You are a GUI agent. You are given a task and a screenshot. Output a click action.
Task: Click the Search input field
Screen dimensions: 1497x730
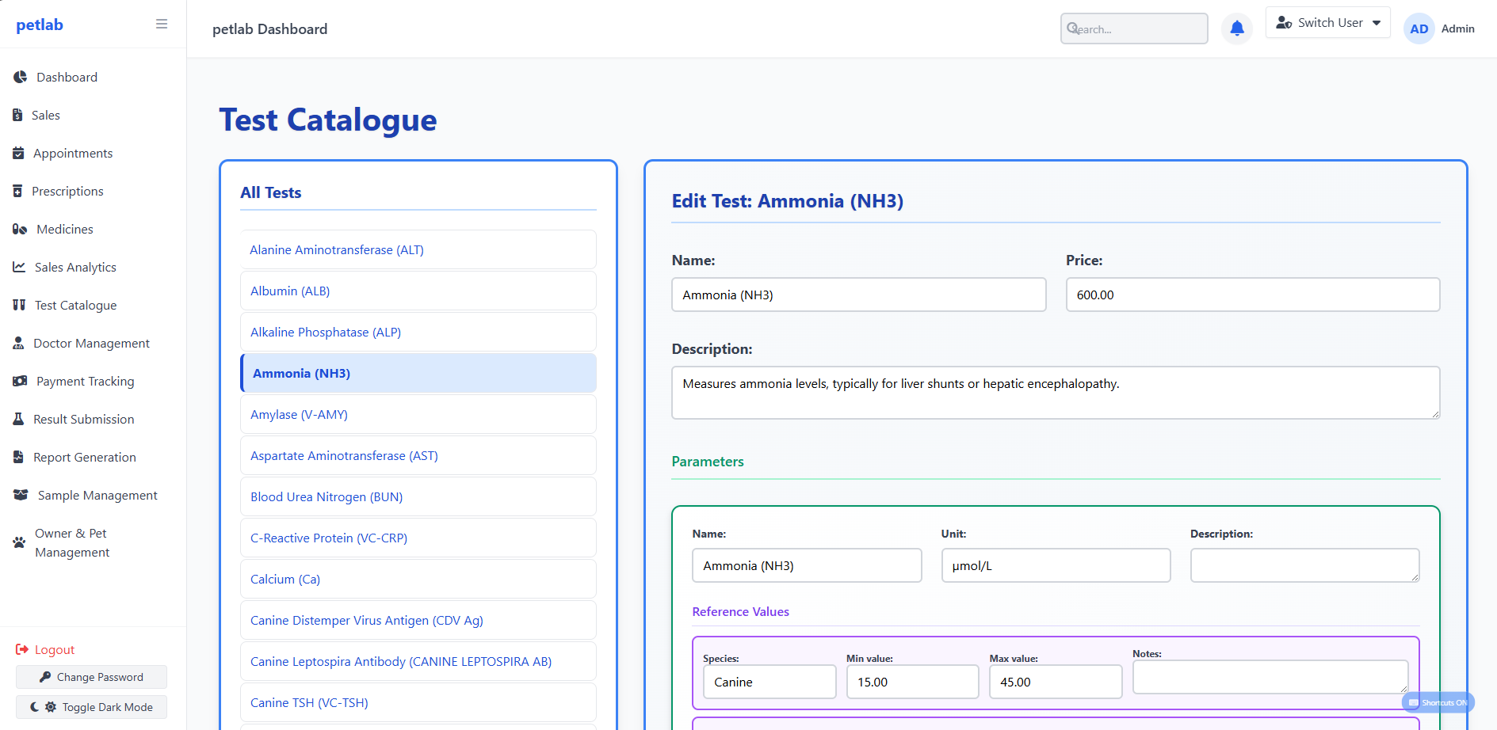(1133, 29)
